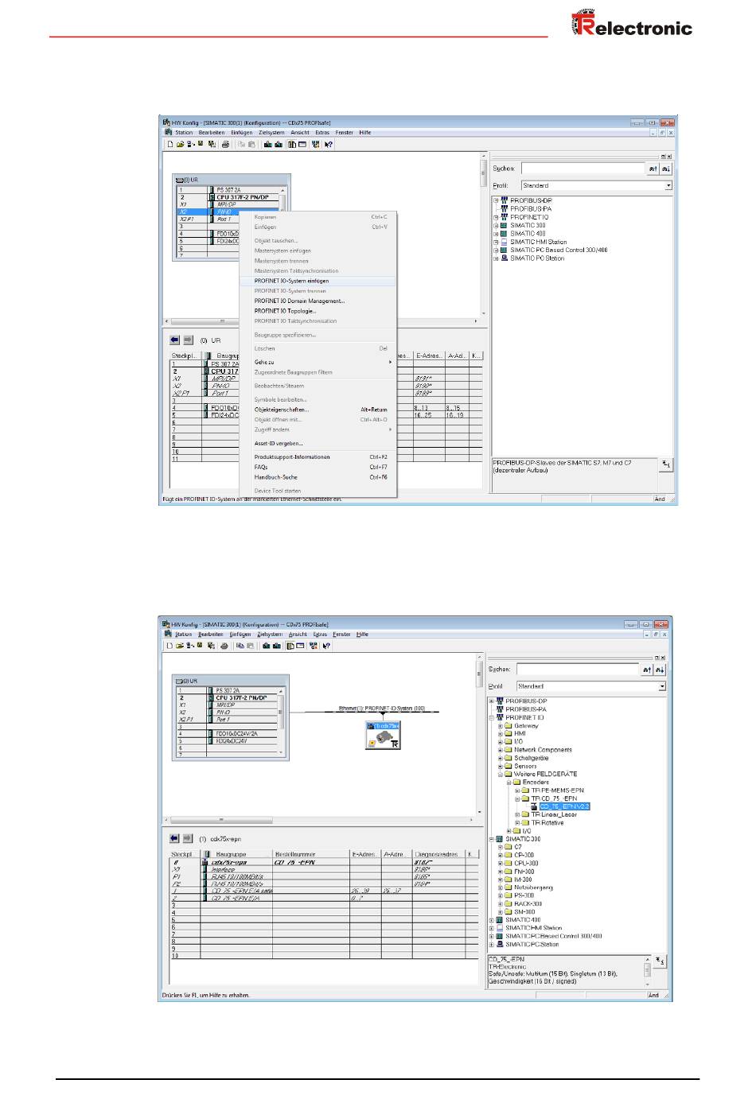
Task: Expand SIMATIC PC Station node in upper catalog
Action: (x=495, y=258)
